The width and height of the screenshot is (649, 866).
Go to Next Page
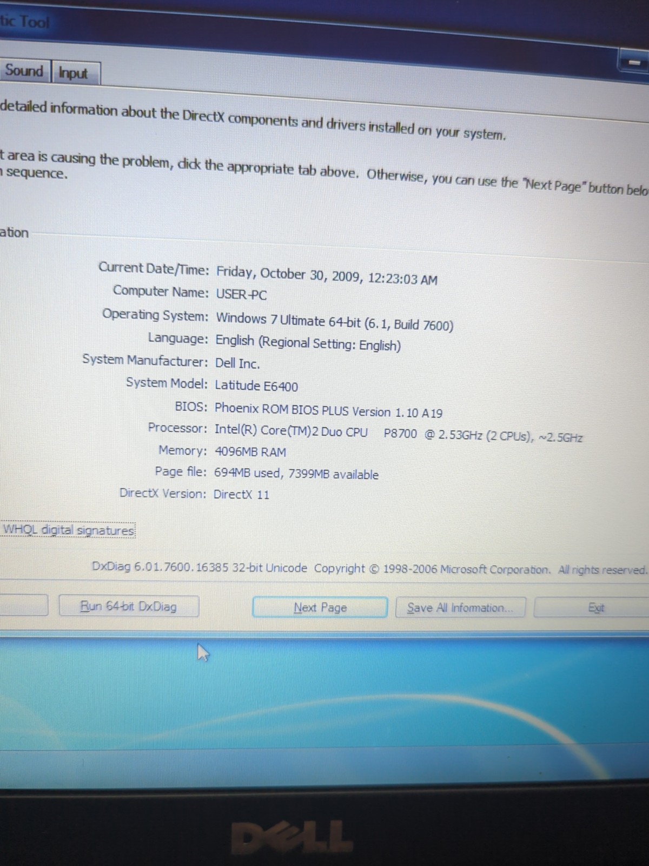point(320,607)
